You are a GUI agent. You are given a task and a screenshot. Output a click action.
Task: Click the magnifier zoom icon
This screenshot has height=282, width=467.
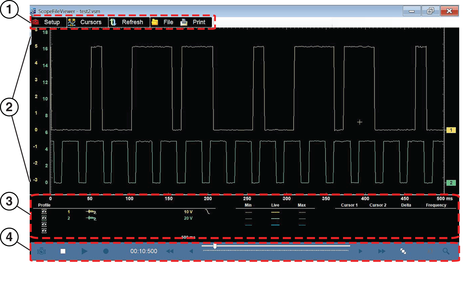tap(446, 251)
